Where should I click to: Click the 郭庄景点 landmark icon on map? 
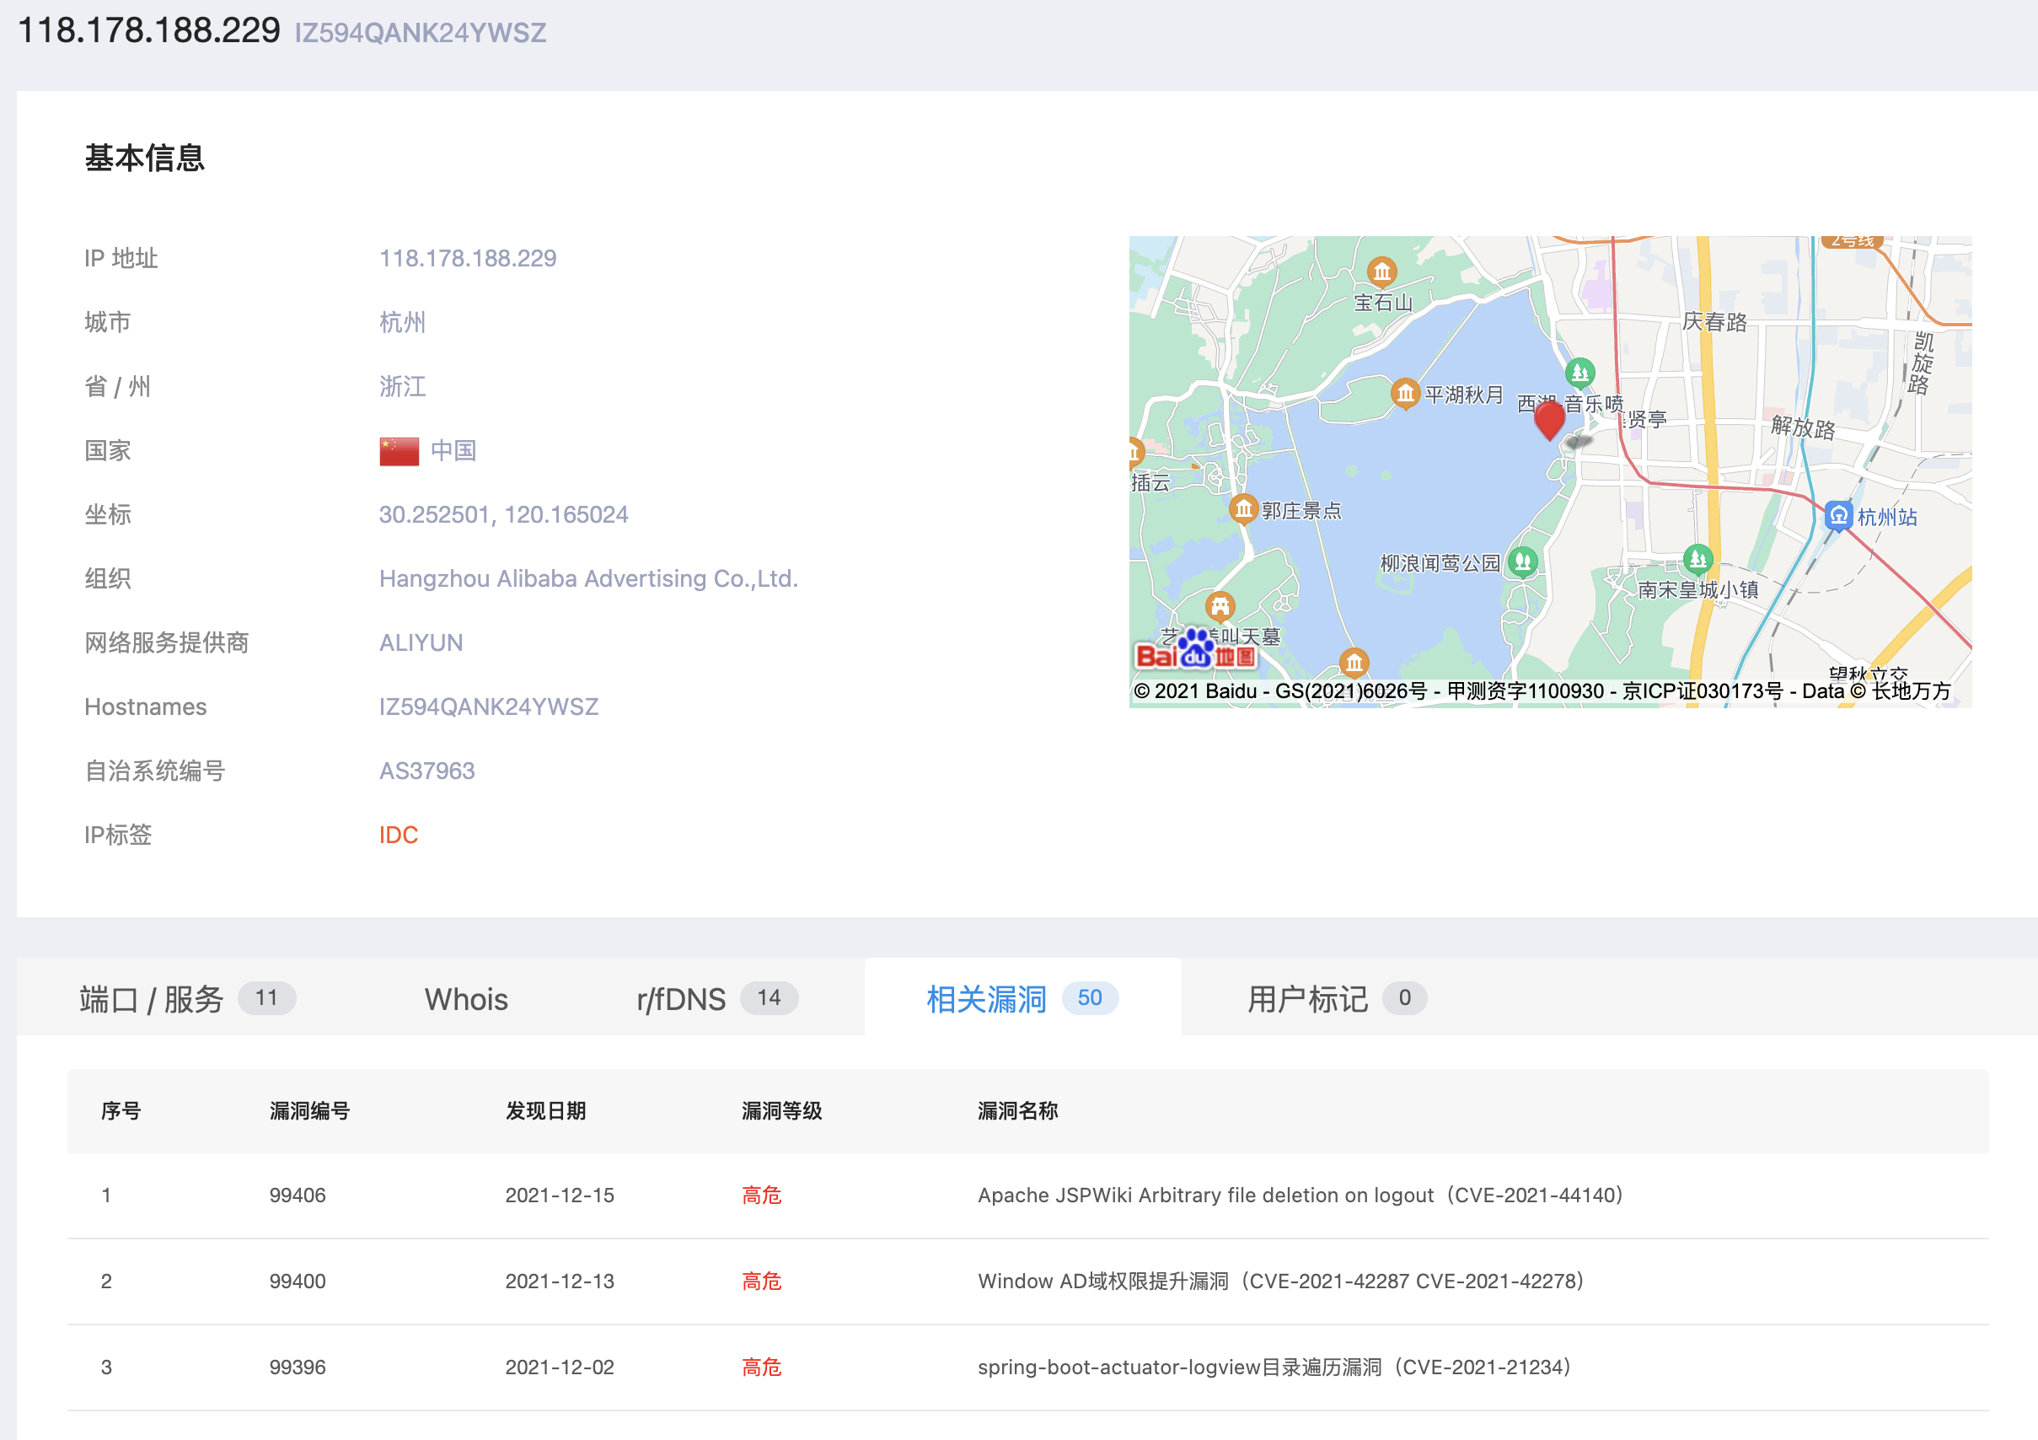(x=1242, y=508)
